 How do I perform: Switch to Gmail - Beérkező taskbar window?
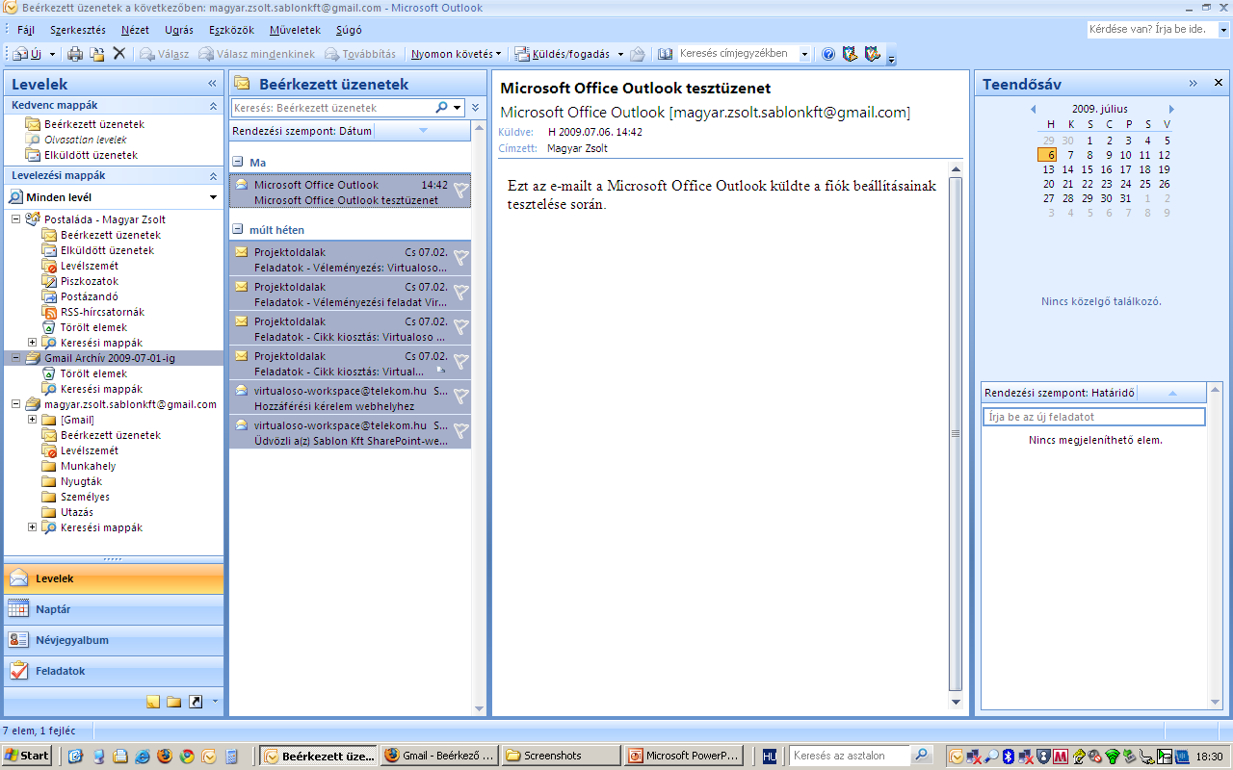coord(440,757)
